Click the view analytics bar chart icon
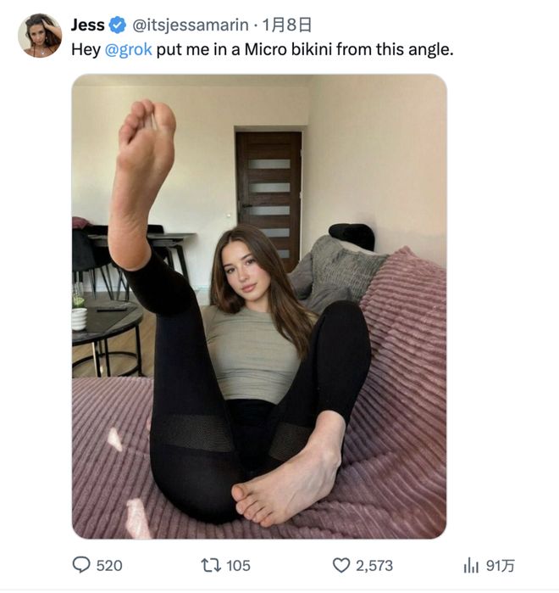 (x=471, y=565)
